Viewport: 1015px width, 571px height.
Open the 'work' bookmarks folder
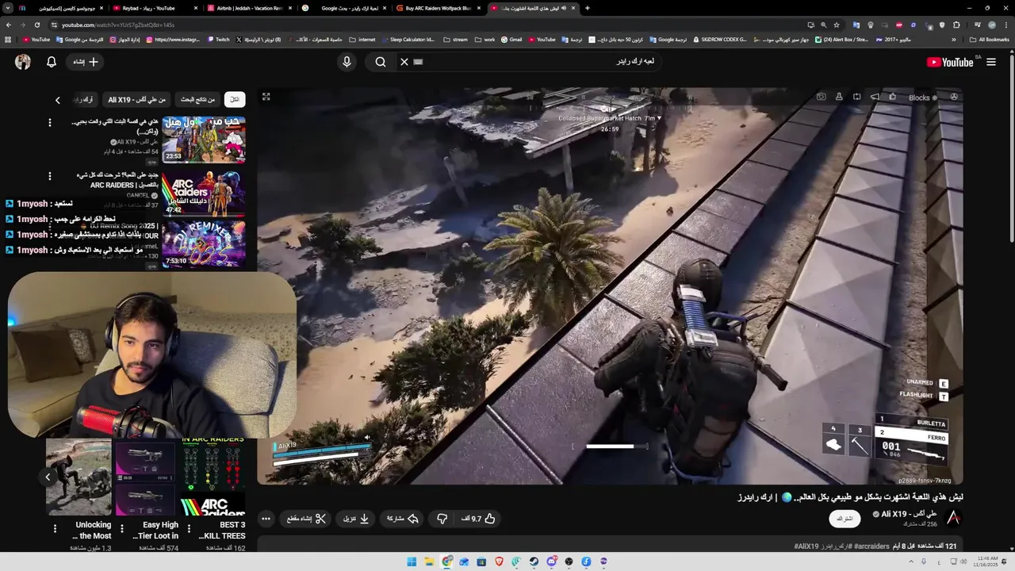point(485,39)
